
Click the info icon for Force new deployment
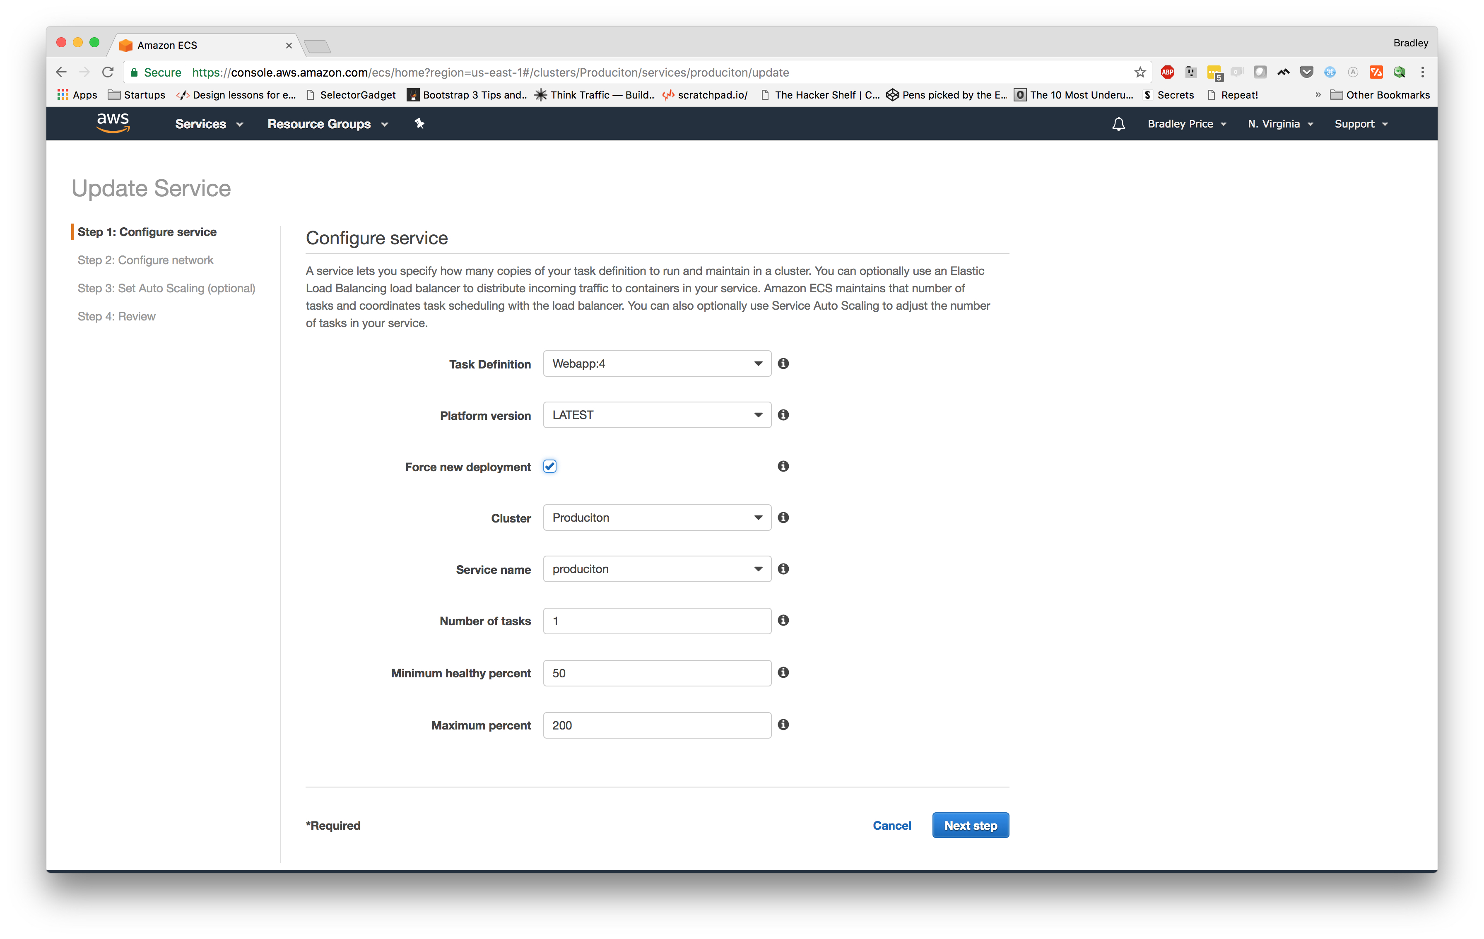783,466
